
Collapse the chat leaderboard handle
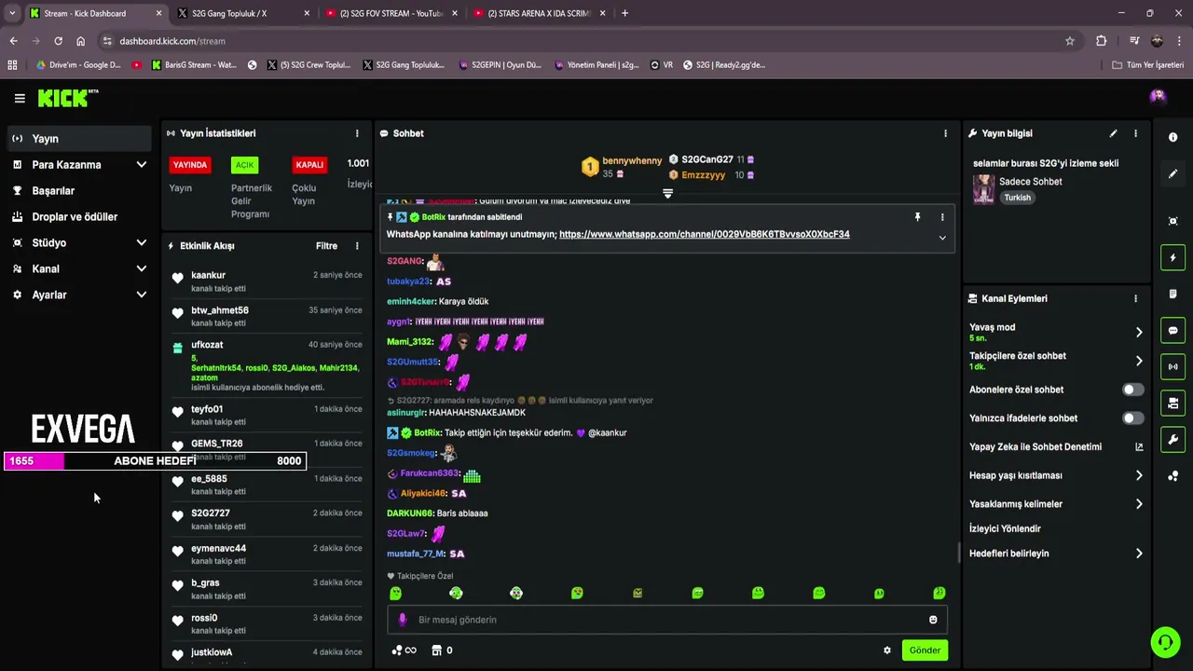tap(667, 194)
